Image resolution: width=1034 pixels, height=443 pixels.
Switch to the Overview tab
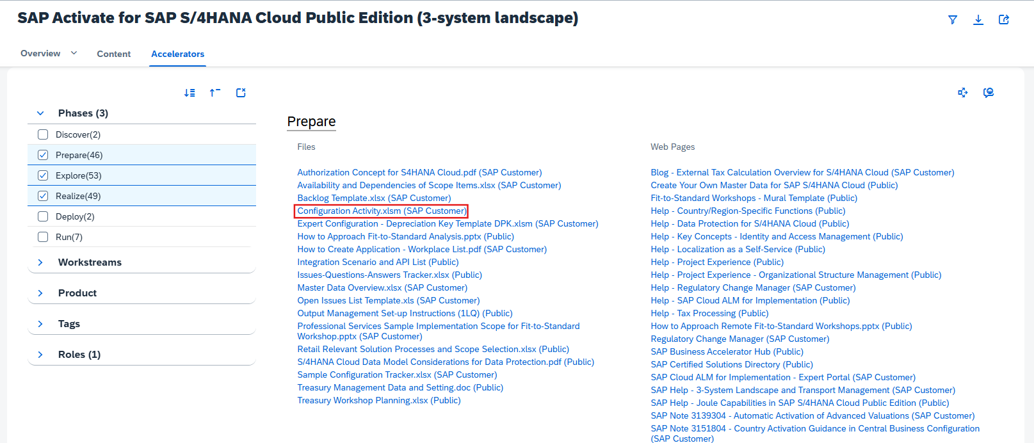pyautogui.click(x=40, y=54)
